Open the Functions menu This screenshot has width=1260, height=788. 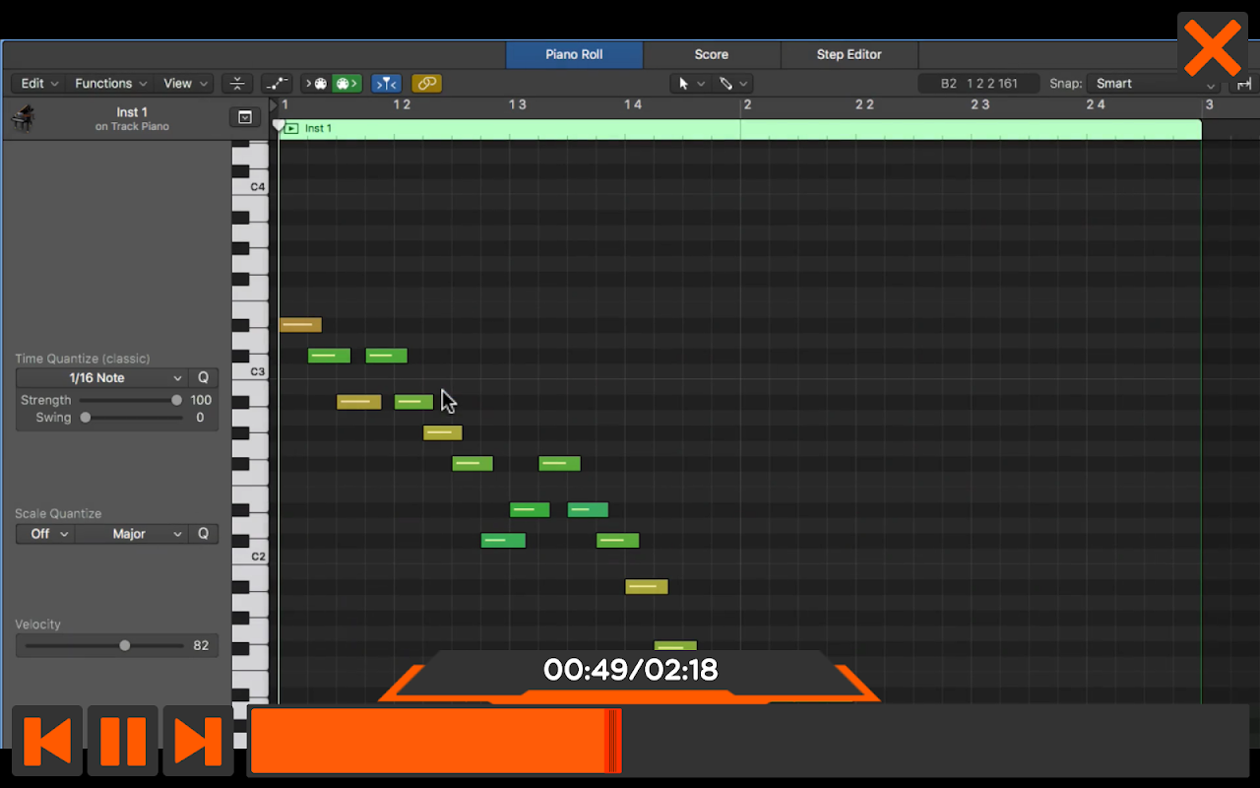pos(110,84)
